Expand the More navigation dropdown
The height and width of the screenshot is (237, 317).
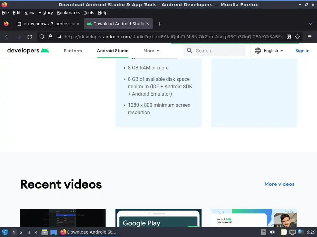tap(151, 51)
